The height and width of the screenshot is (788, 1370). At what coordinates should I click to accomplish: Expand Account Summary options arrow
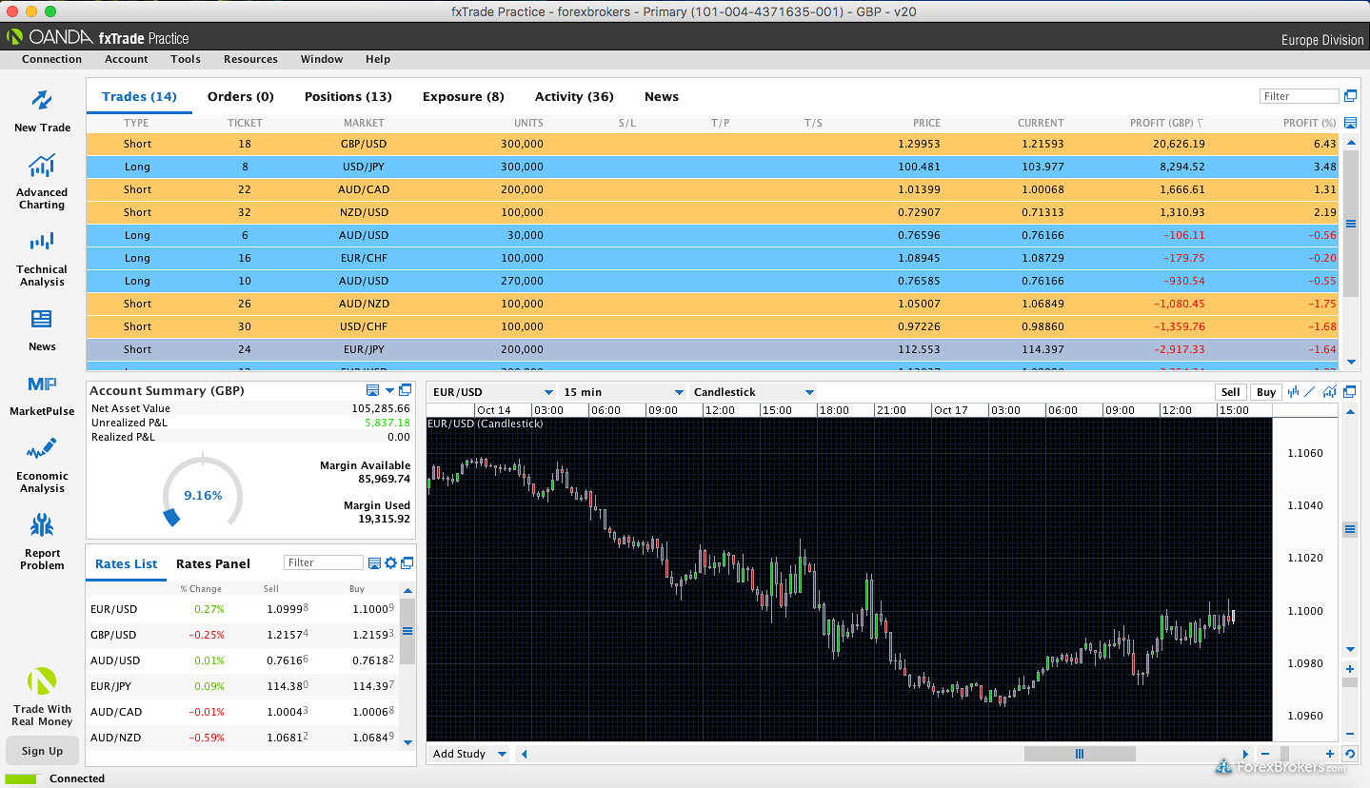coord(389,390)
